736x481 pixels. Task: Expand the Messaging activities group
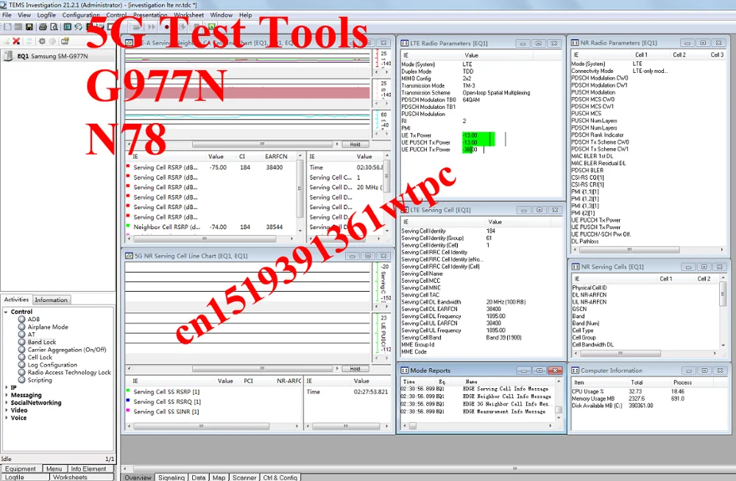coord(6,395)
